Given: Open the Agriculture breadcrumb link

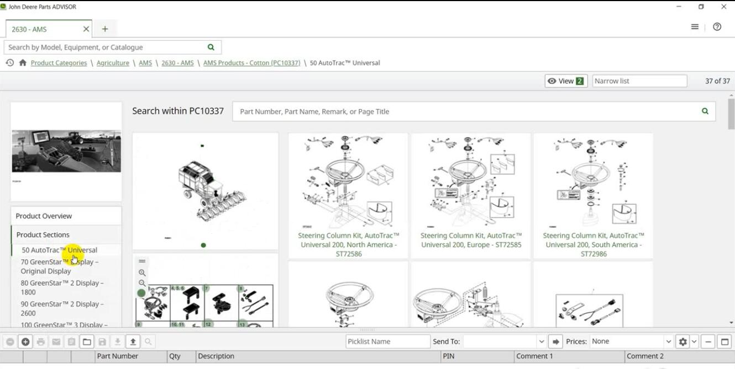Looking at the screenshot, I should [x=113, y=63].
